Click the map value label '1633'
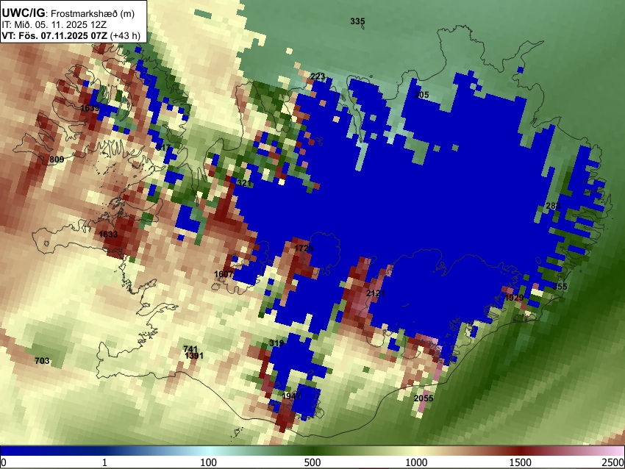The width and height of the screenshot is (625, 469). (108, 234)
